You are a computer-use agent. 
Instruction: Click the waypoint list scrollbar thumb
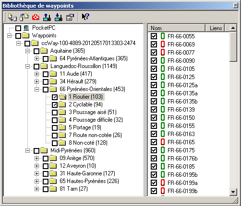pyautogui.click(x=233, y=46)
